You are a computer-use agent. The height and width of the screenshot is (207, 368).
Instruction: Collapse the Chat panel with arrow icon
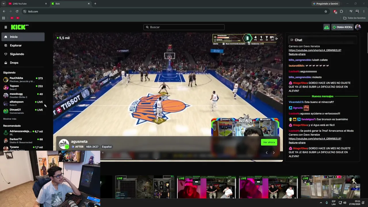[292, 40]
